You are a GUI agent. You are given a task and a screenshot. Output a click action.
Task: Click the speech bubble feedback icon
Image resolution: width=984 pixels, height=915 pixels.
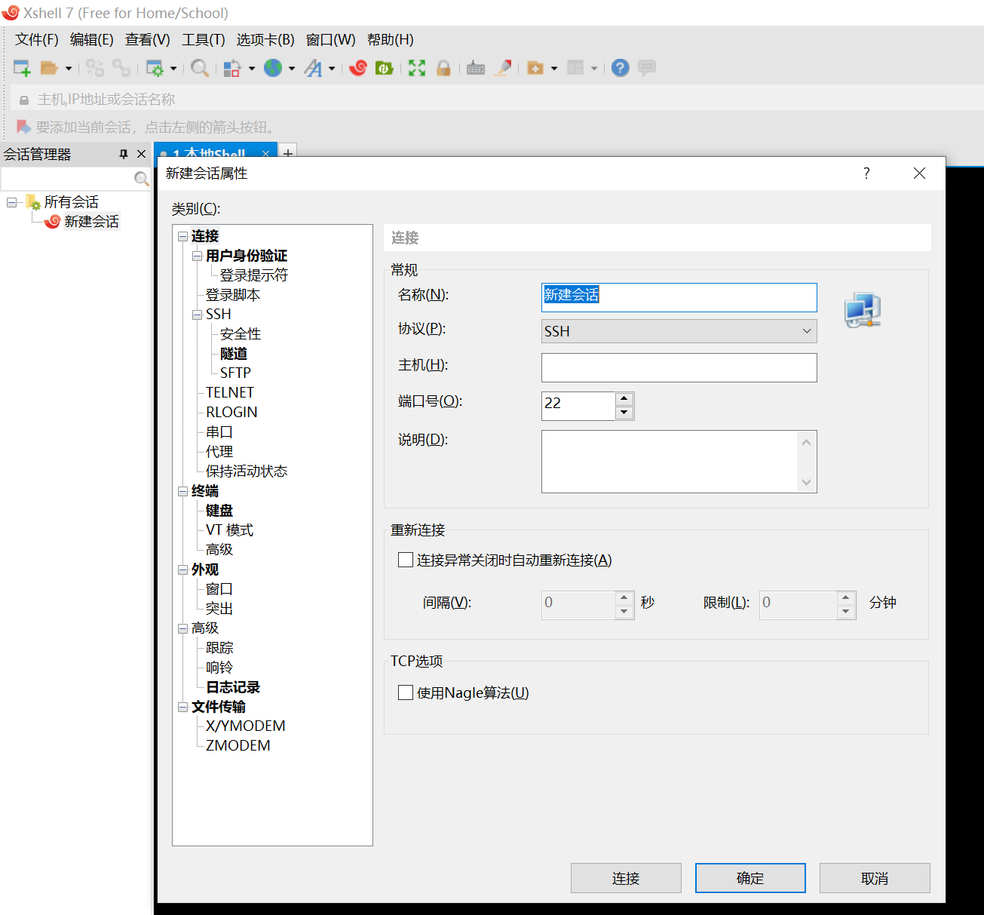(647, 68)
